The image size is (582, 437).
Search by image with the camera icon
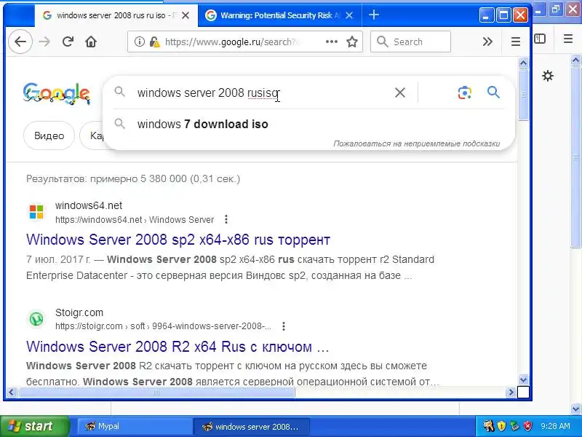pyautogui.click(x=465, y=92)
